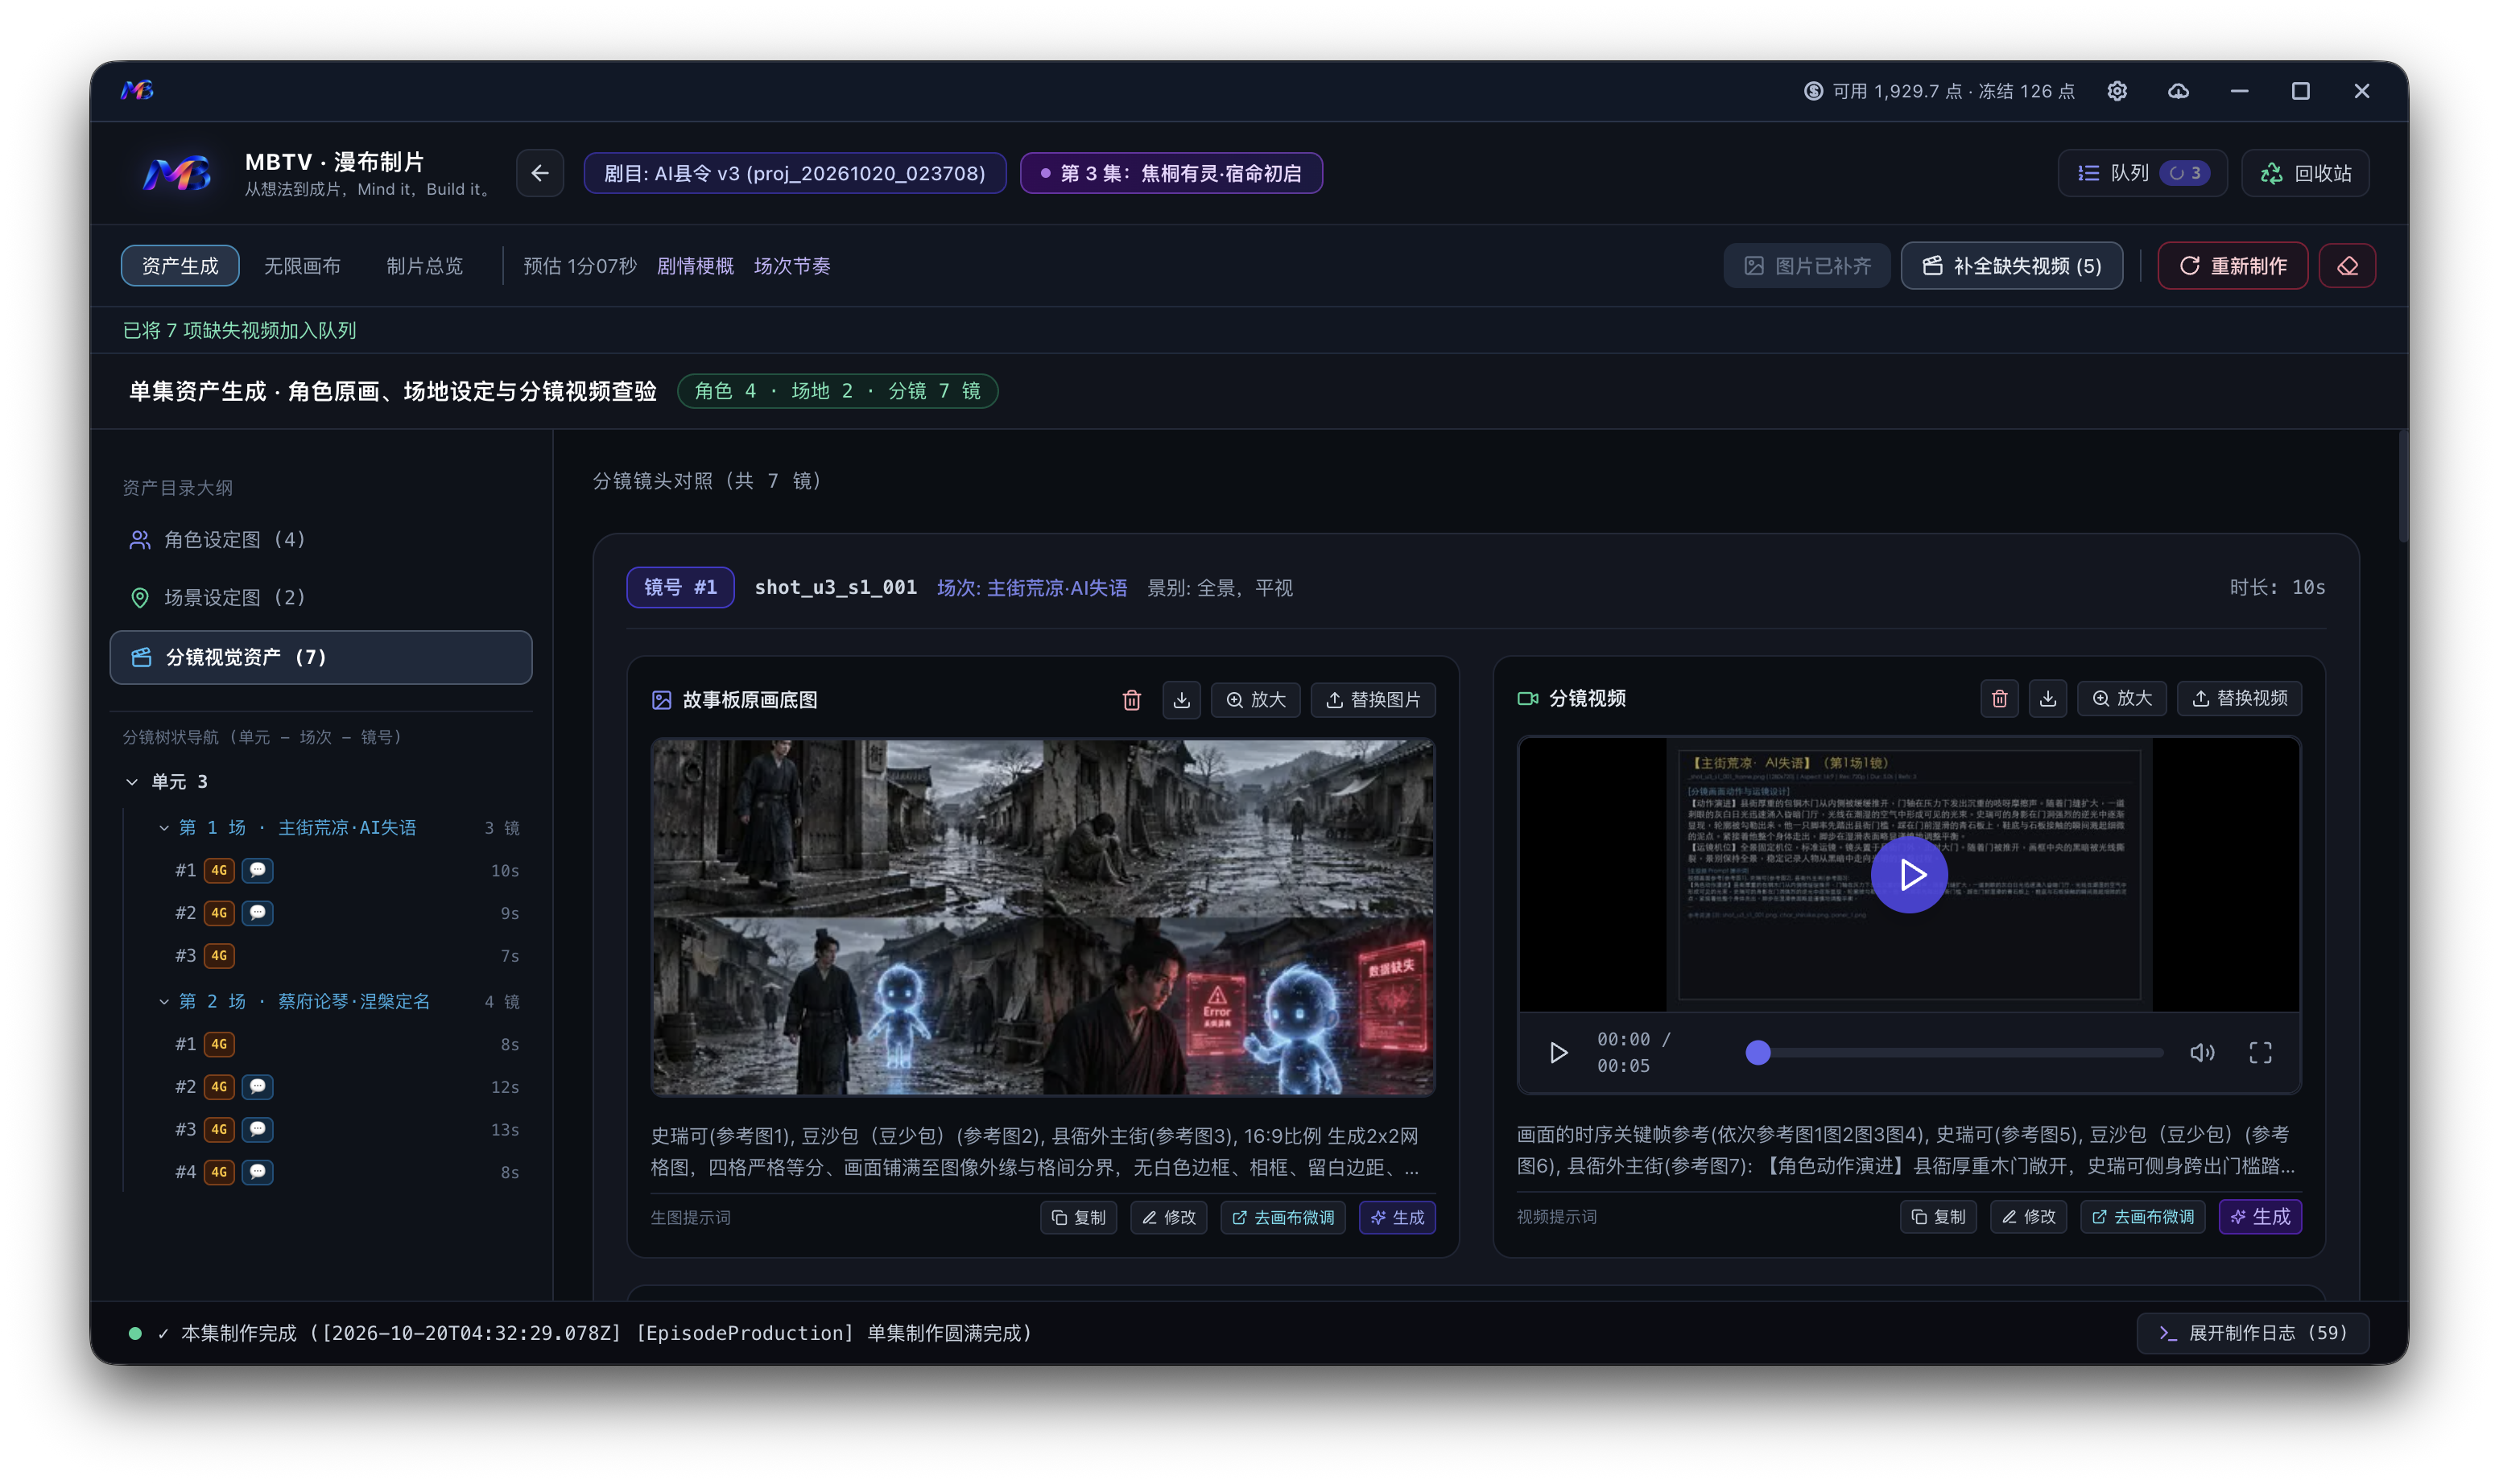Switch to the 制片总览 tab
The height and width of the screenshot is (1484, 2499).
point(424,266)
